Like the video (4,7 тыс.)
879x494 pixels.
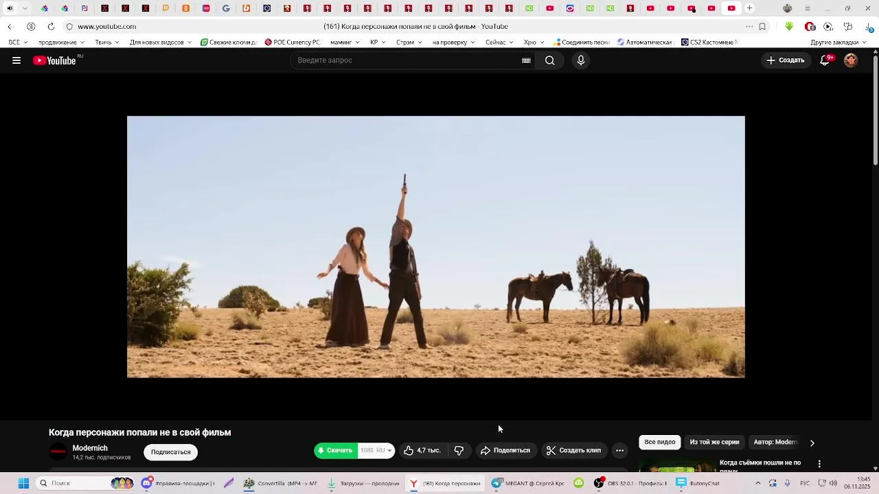pyautogui.click(x=422, y=451)
